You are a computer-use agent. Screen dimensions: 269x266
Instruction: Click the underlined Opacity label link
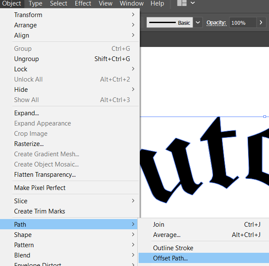pos(216,23)
